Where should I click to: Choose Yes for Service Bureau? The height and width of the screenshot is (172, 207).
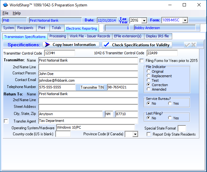[170, 103]
